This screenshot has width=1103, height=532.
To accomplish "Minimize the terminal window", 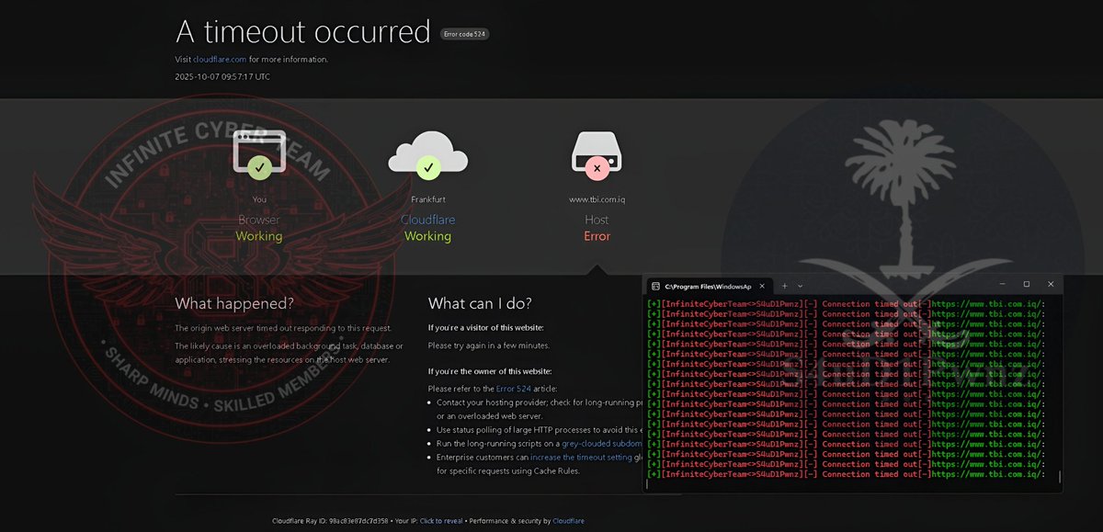I will click(1001, 285).
